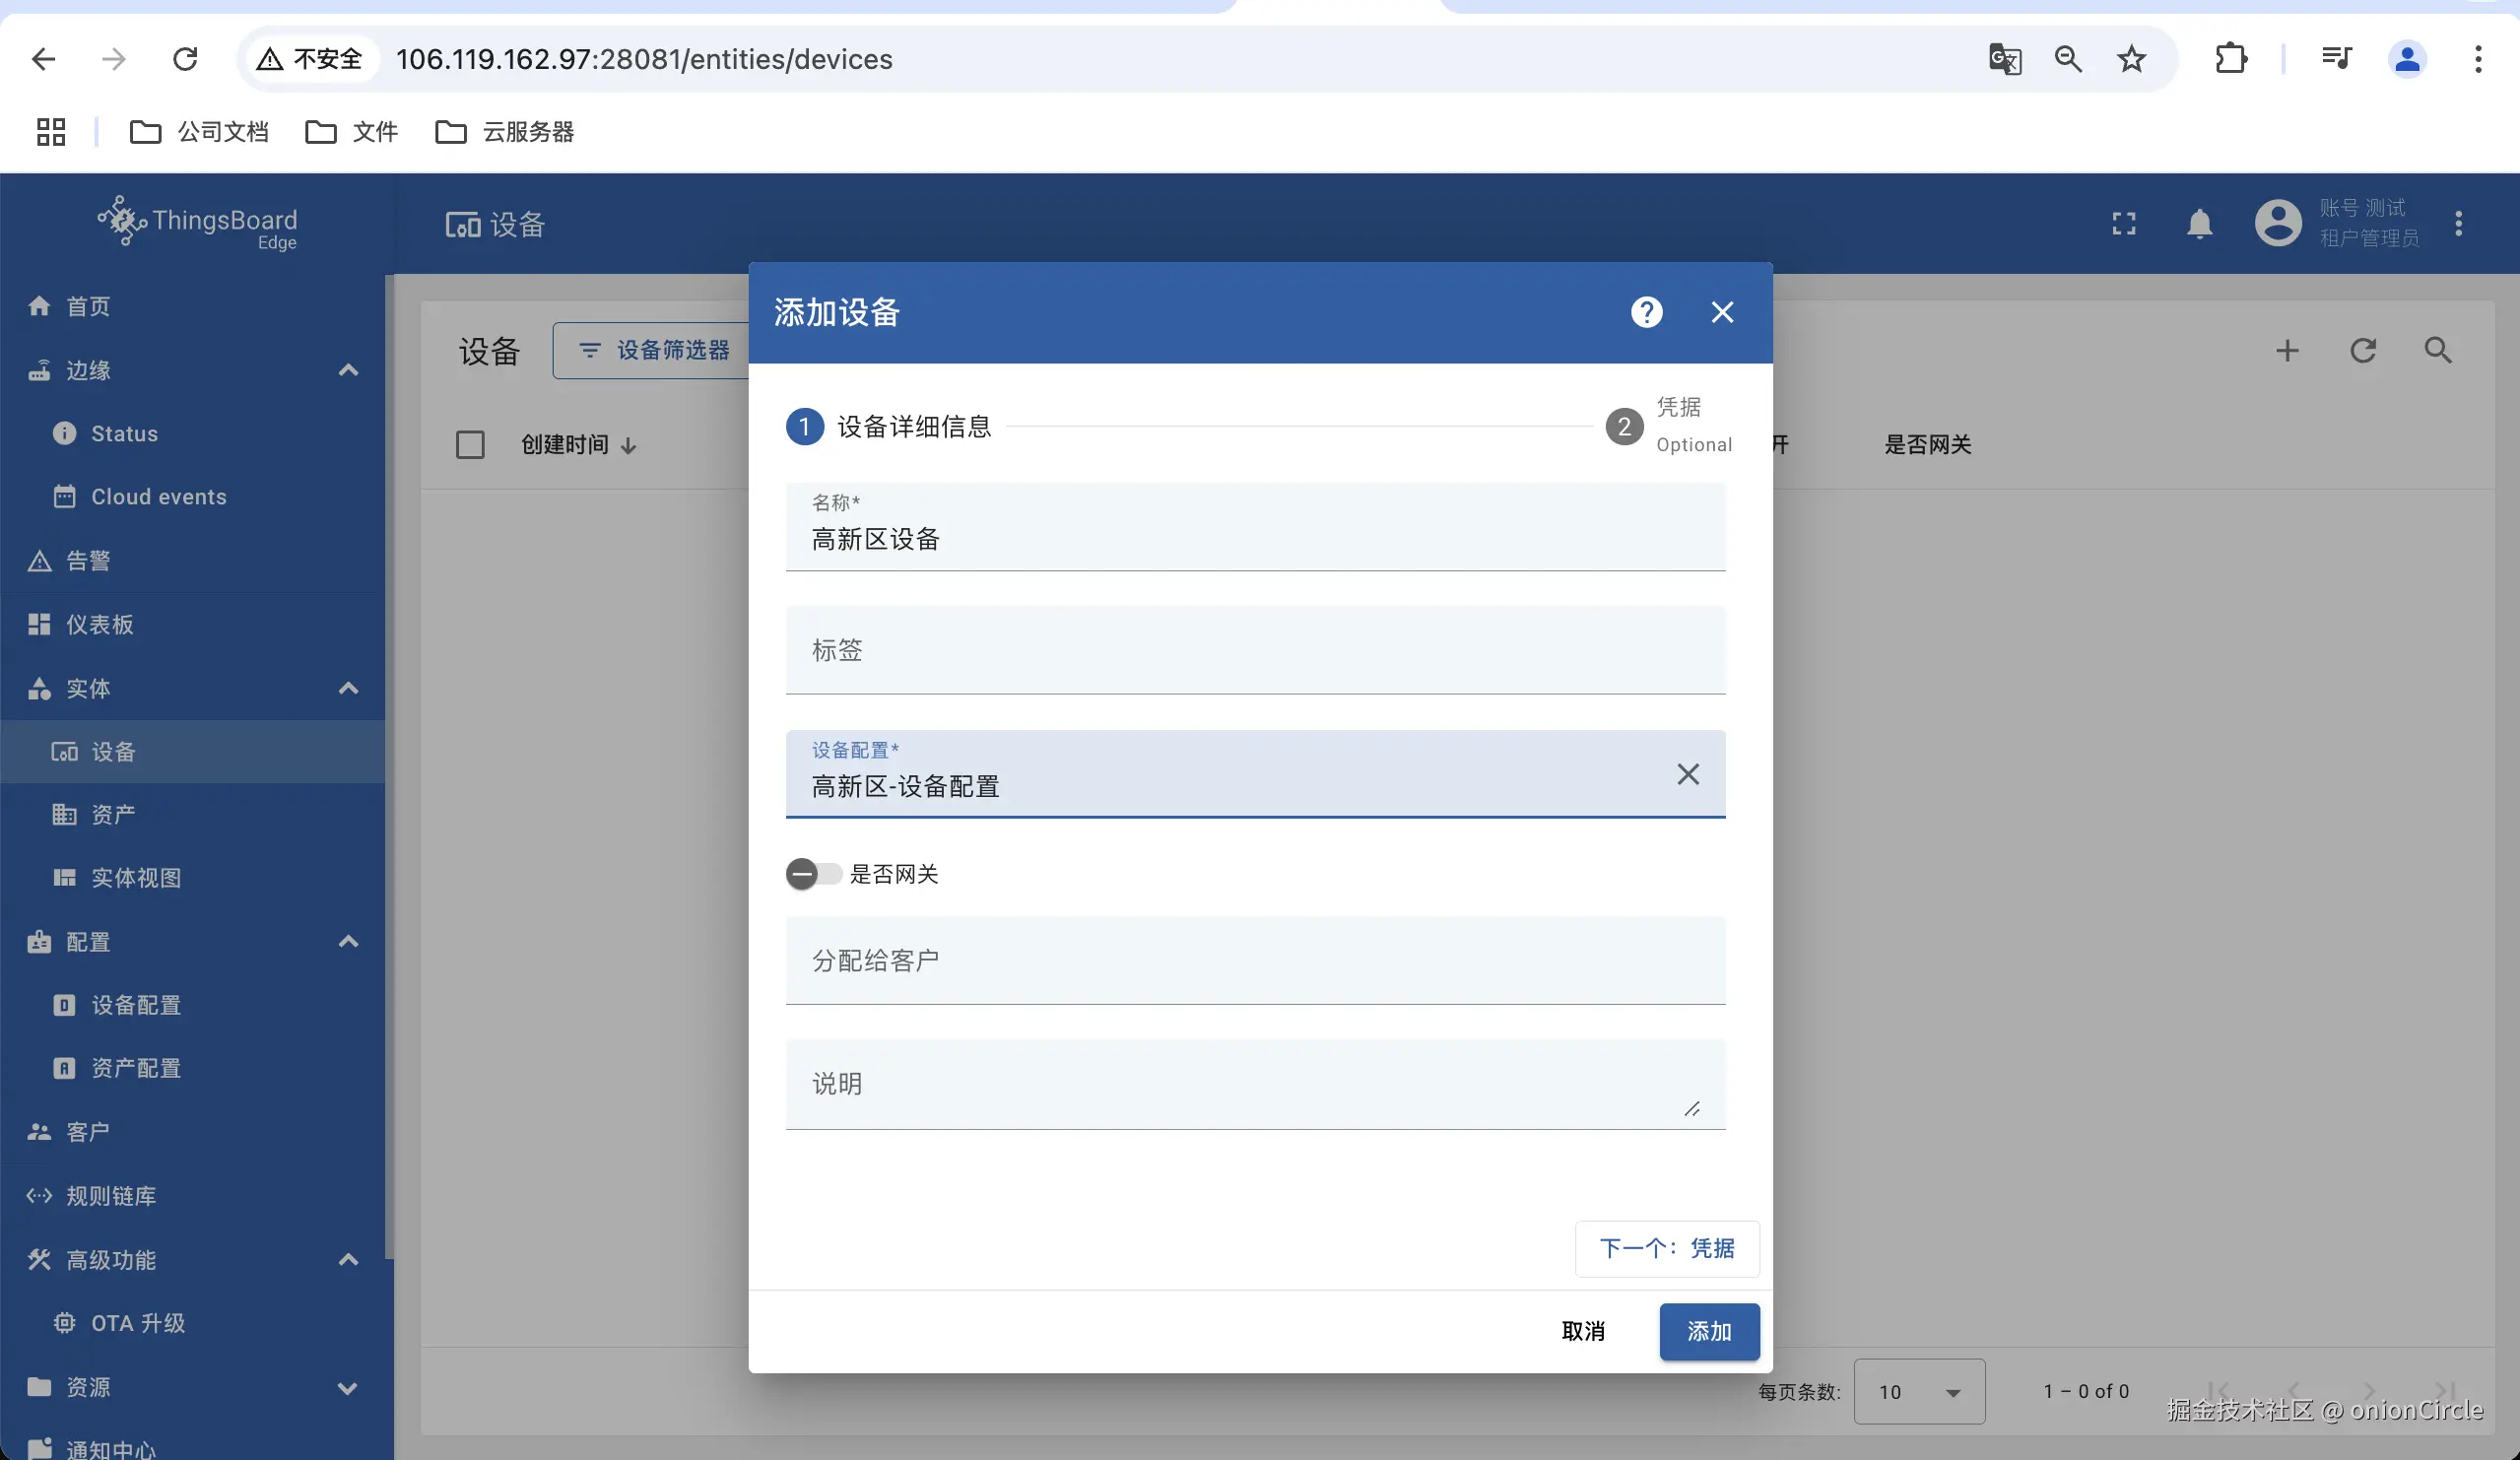Expand the 资源 sidebar section
Screen dimensions: 2520x1460
coord(348,1388)
